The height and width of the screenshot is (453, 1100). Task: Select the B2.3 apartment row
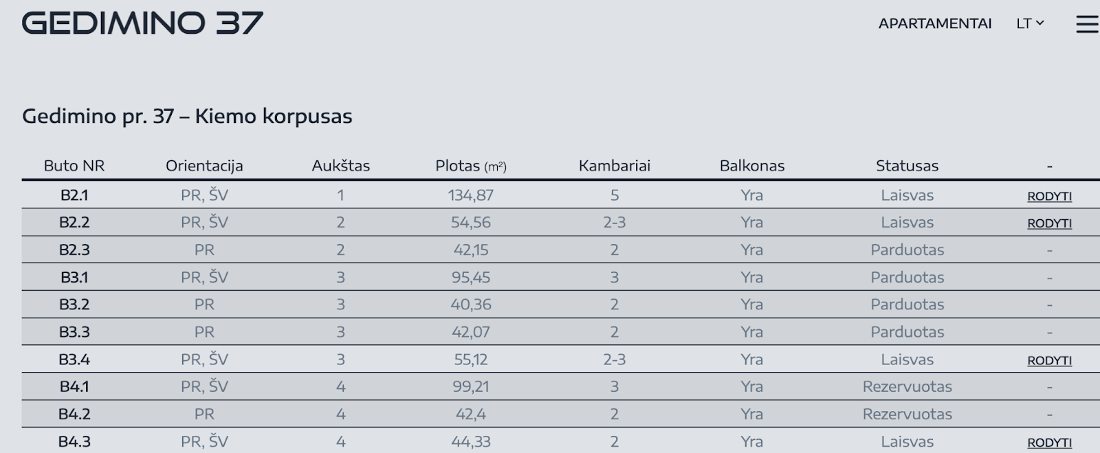point(561,250)
